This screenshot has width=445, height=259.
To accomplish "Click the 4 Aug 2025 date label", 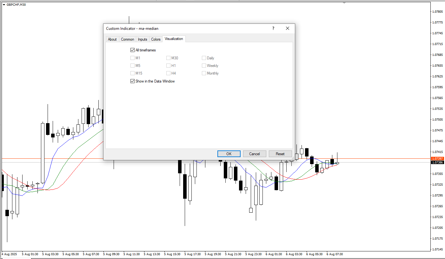I will pos(9,254).
